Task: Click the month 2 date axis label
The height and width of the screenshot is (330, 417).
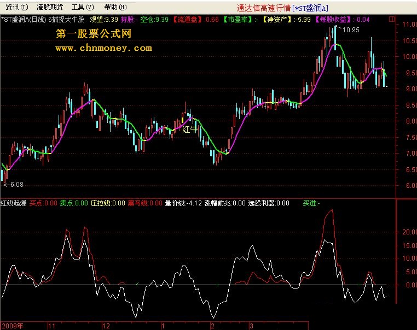Action: pyautogui.click(x=212, y=326)
